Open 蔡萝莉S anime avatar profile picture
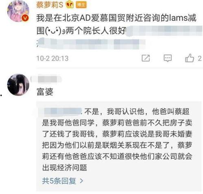 [x=18, y=11]
